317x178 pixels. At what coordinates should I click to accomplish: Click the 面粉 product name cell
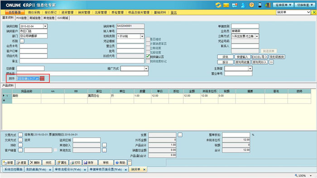point(26,96)
